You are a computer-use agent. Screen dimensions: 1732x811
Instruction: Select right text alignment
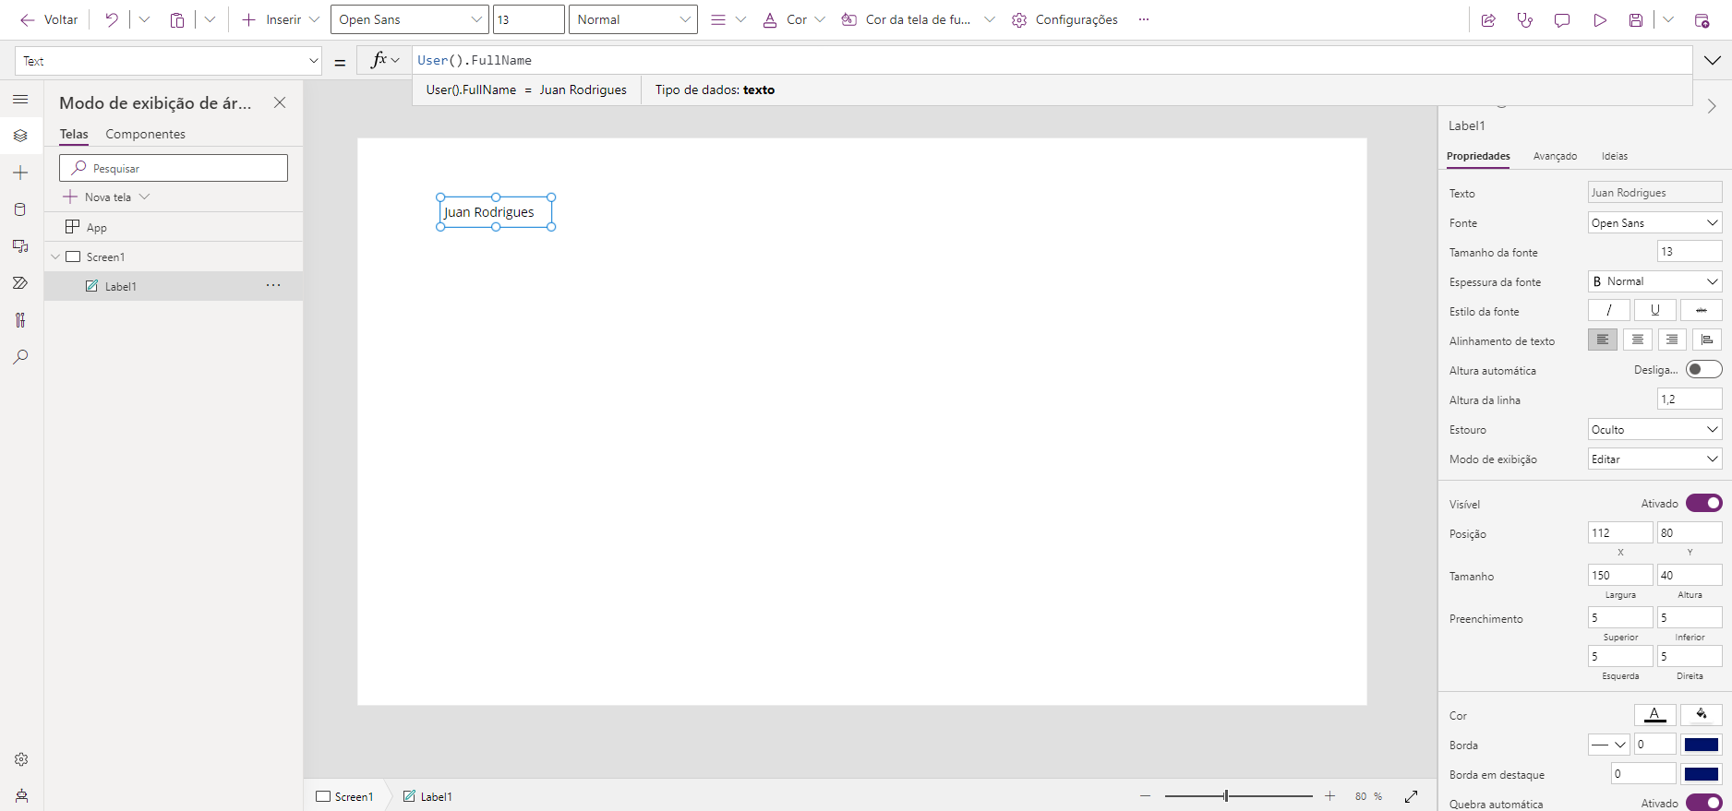click(1672, 340)
